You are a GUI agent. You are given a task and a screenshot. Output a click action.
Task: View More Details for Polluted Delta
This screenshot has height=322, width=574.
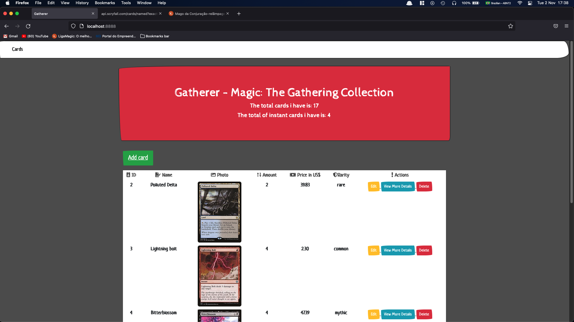[398, 186]
